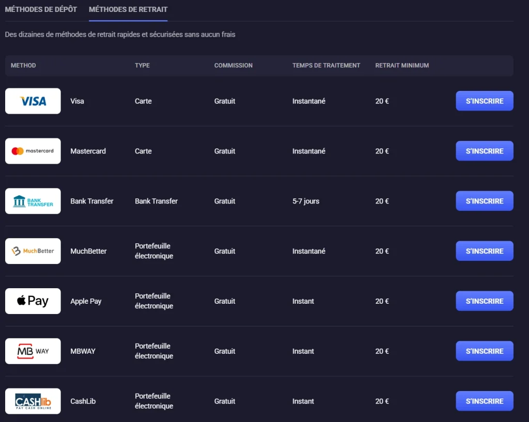Click 'Gratuit' in the Bank Transfer row
Image resolution: width=529 pixels, height=422 pixels.
[x=225, y=201]
